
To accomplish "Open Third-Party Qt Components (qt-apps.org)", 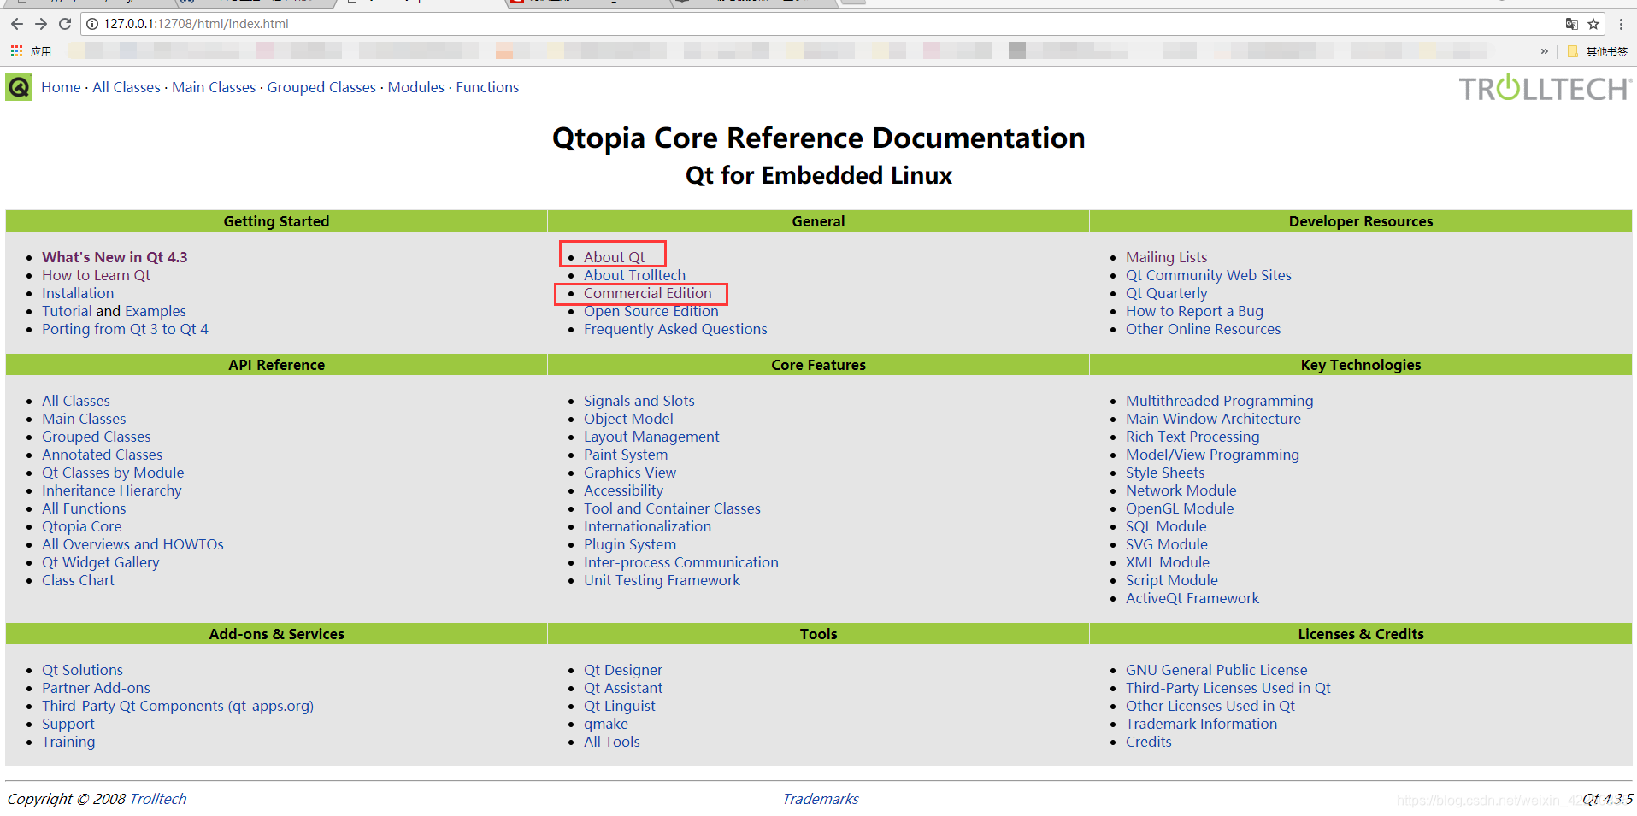I will (x=178, y=706).
